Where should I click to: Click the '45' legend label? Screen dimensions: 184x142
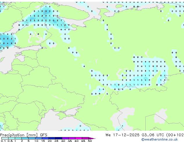[83, 141]
